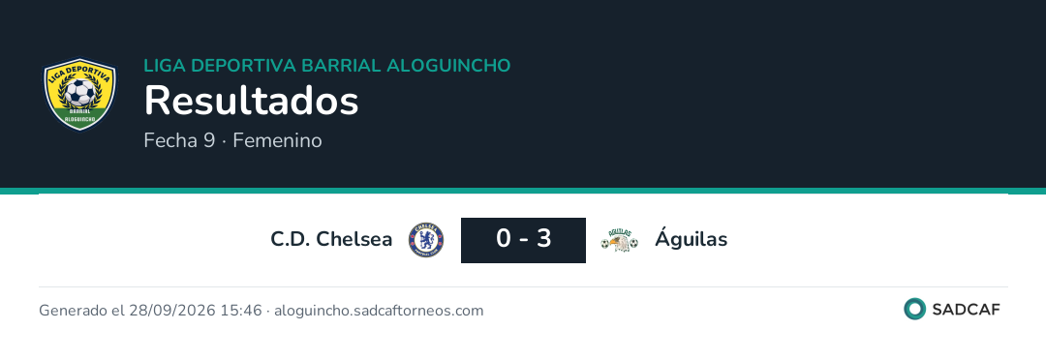Select the Femenino category label

pos(278,140)
